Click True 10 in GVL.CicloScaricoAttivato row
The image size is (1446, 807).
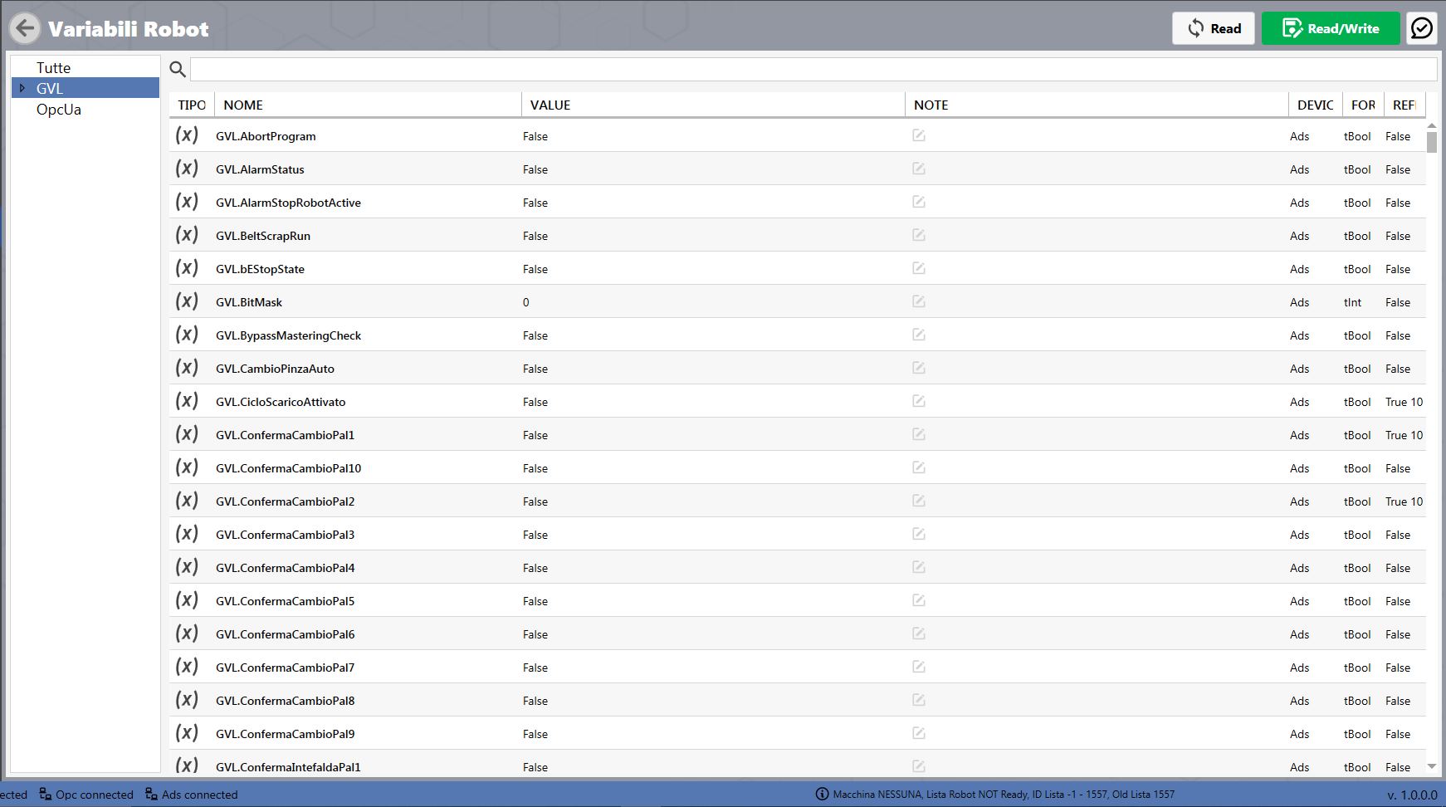pos(1404,402)
